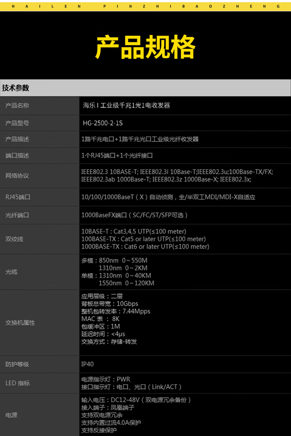Select 支持反接保护 line

[x=99, y=430]
